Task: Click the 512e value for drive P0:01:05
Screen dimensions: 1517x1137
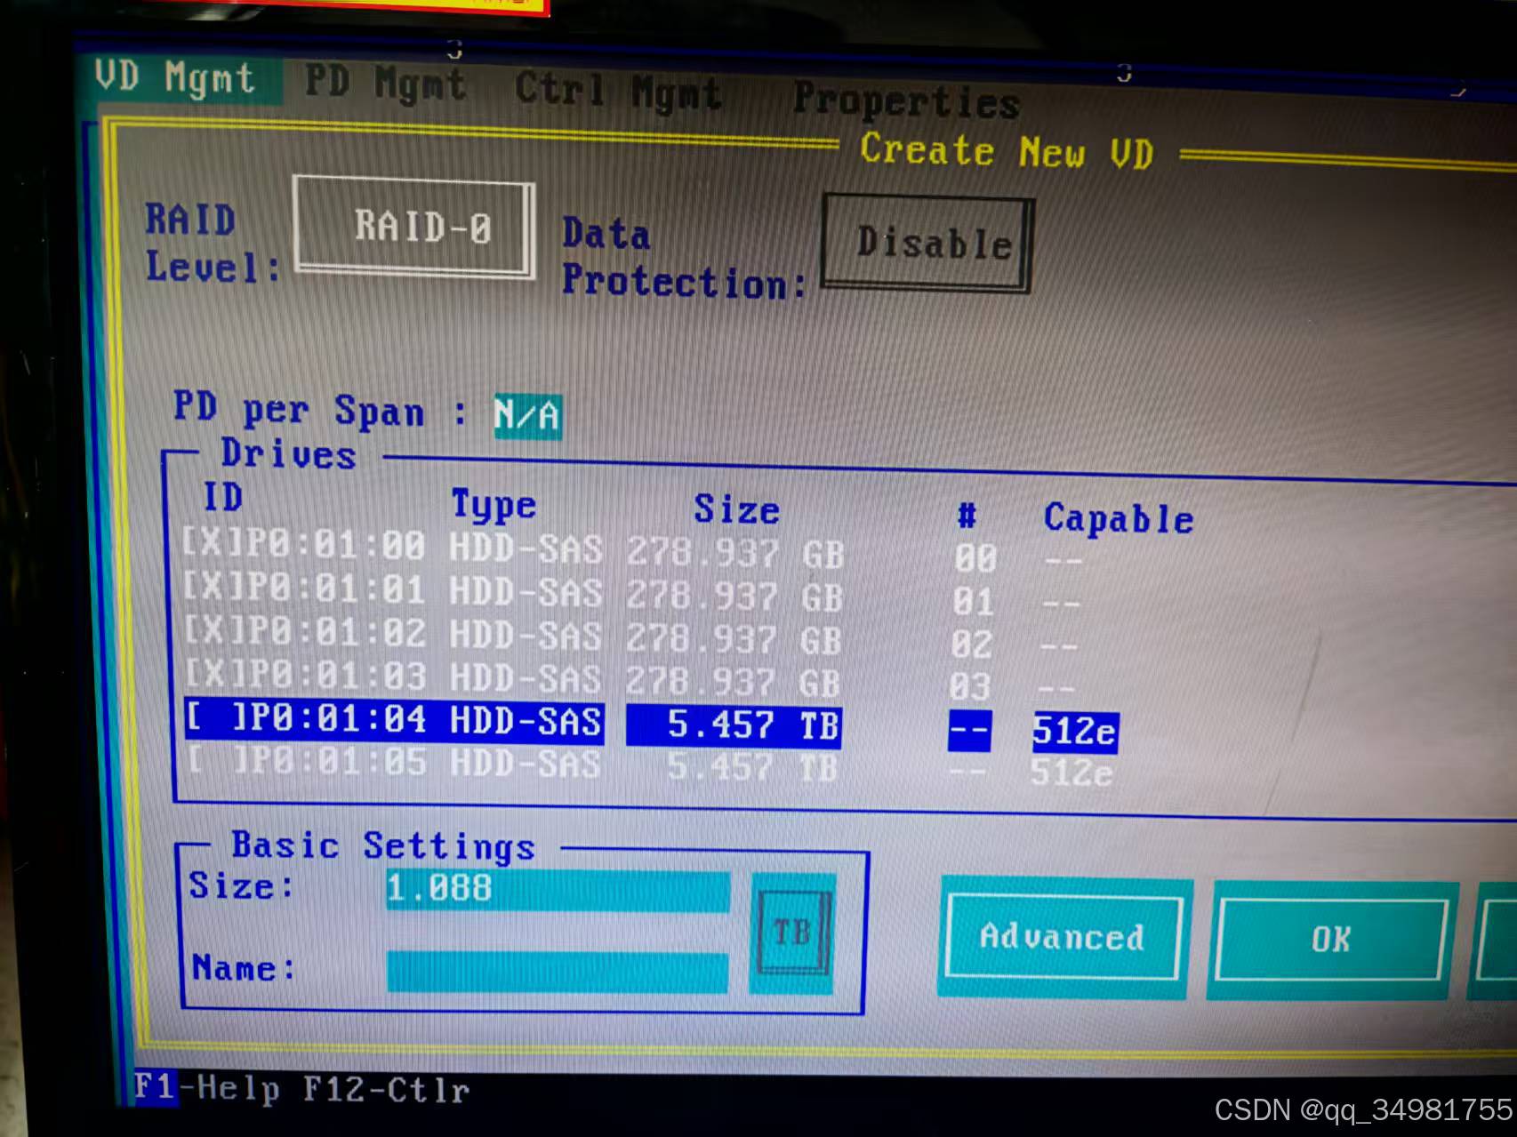Action: click(x=1072, y=773)
